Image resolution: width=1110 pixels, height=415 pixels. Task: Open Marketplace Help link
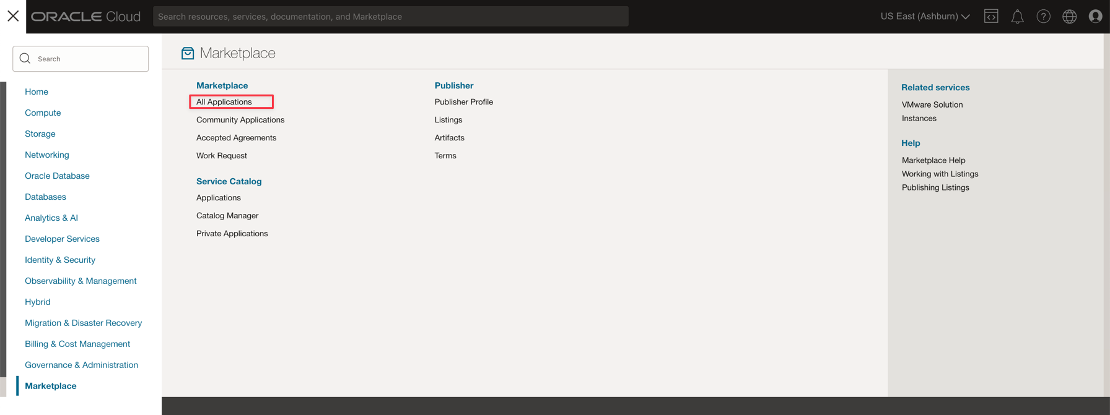tap(933, 160)
